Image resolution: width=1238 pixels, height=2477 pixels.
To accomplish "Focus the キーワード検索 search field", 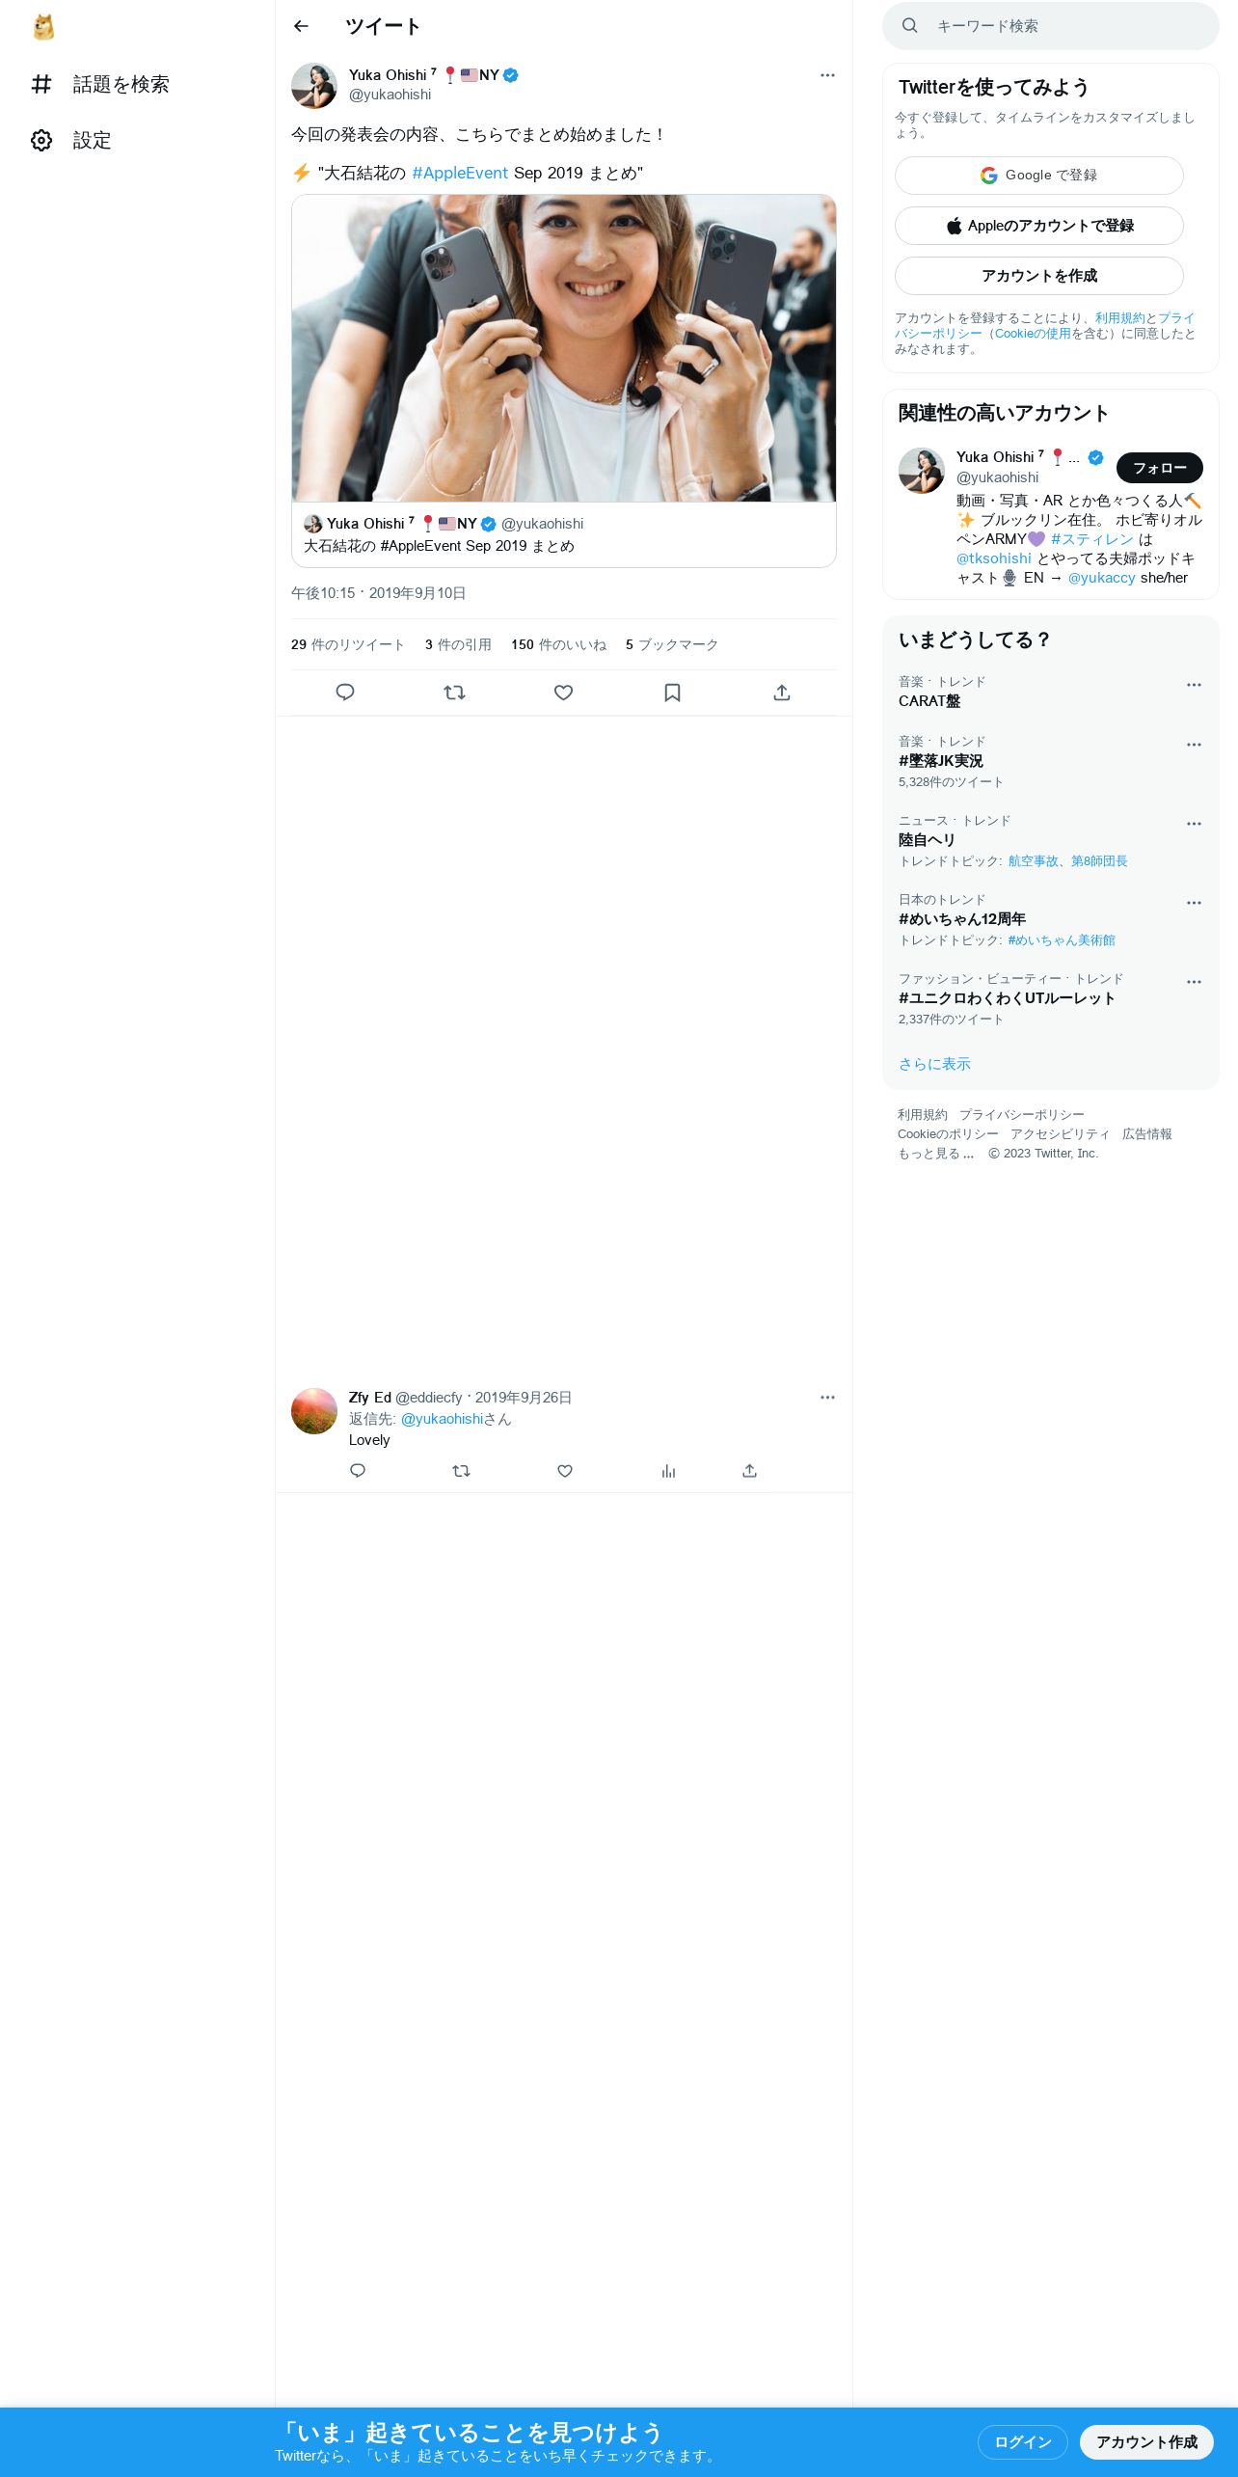I will click(1050, 26).
